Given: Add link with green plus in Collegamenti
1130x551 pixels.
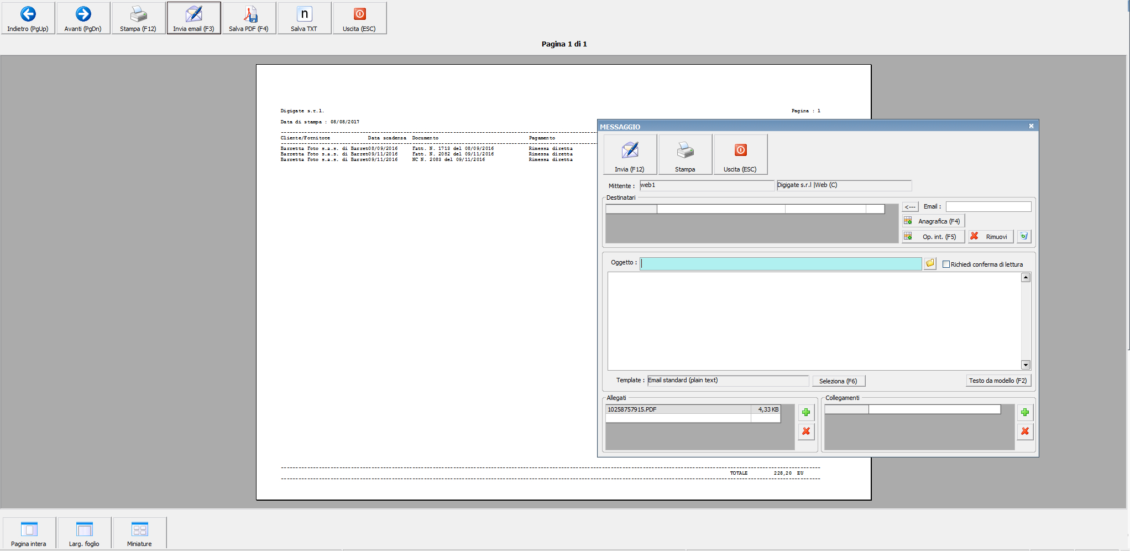Looking at the screenshot, I should (x=1025, y=412).
